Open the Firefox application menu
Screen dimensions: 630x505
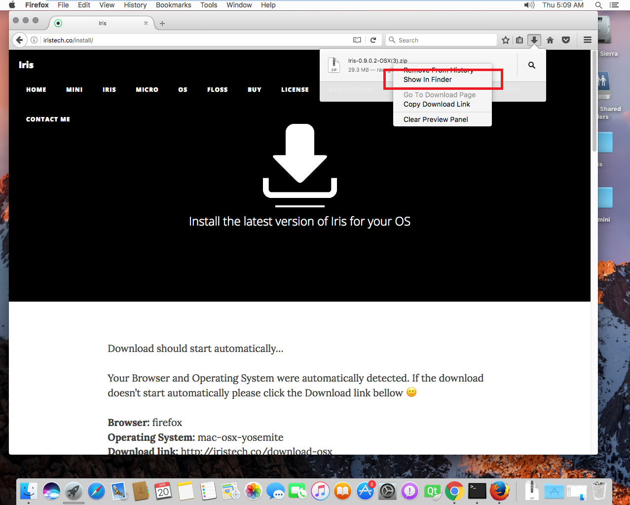tap(37, 5)
